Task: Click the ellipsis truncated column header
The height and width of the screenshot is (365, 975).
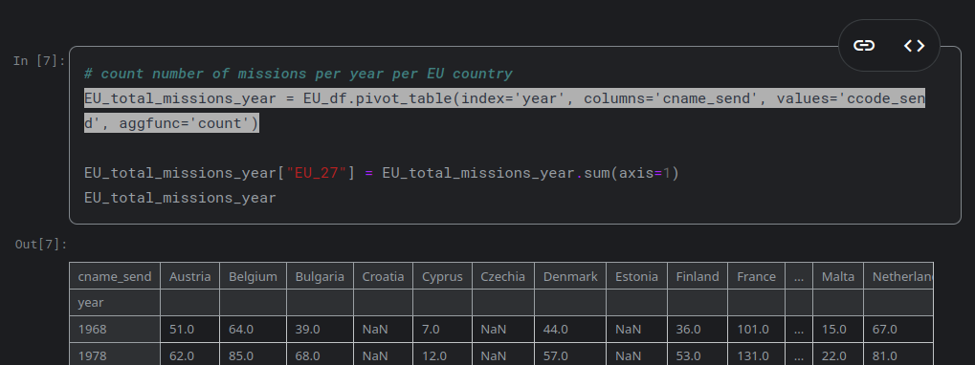Action: [x=799, y=276]
